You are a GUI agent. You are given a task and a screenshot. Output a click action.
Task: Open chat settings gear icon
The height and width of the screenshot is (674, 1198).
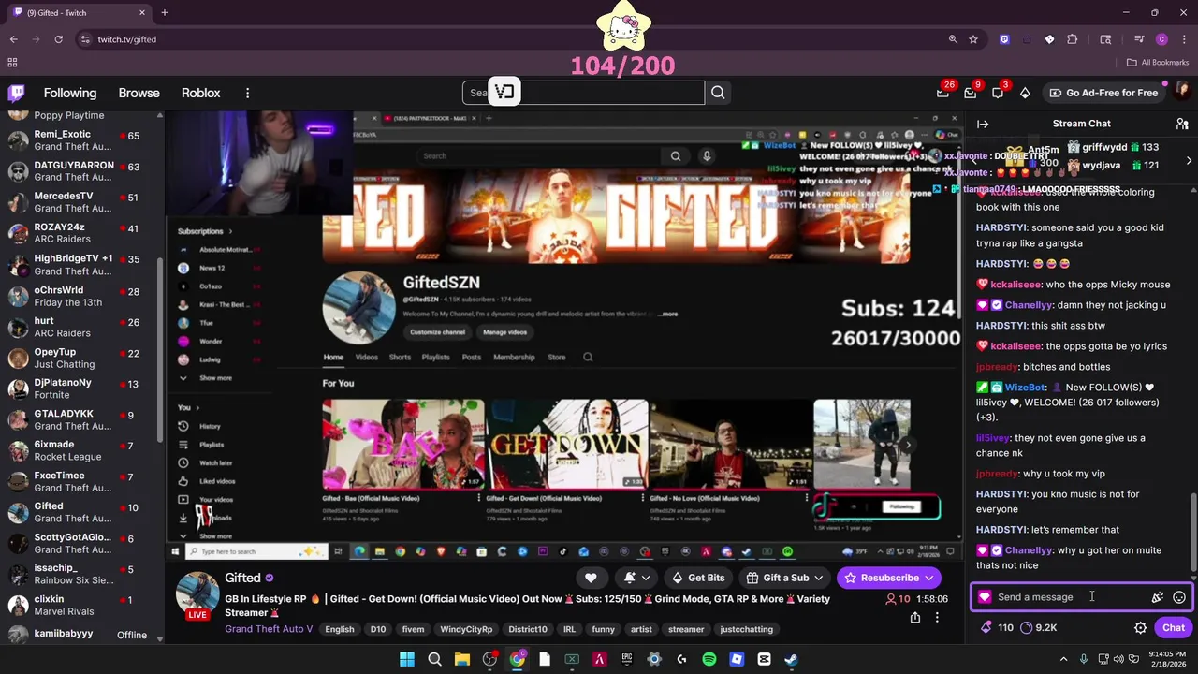coord(1140,628)
